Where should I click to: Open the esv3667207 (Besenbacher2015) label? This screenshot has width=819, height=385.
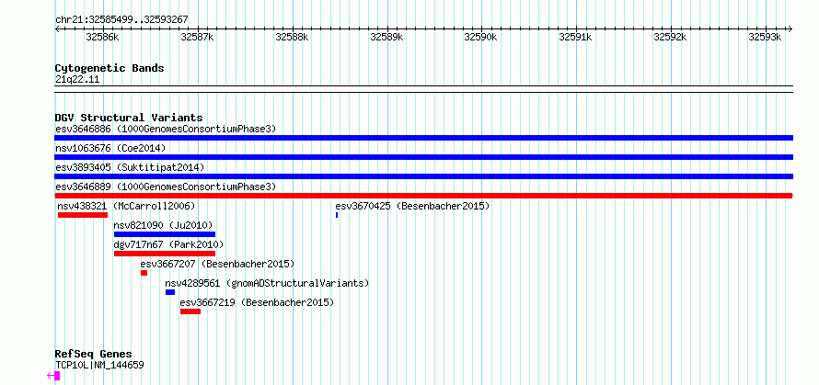click(x=217, y=264)
